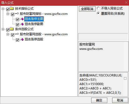Select the 覆盖同名(非系统) radio option

[x=98, y=13]
